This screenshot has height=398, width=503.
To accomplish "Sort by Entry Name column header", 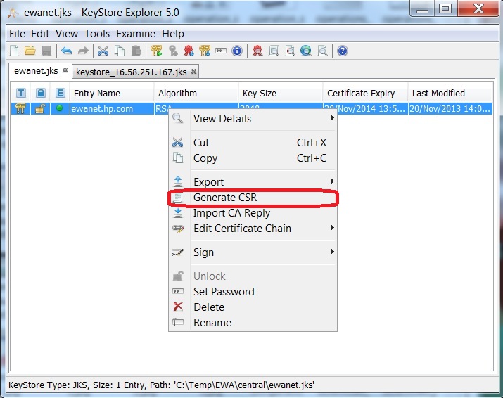I will 97,93.
